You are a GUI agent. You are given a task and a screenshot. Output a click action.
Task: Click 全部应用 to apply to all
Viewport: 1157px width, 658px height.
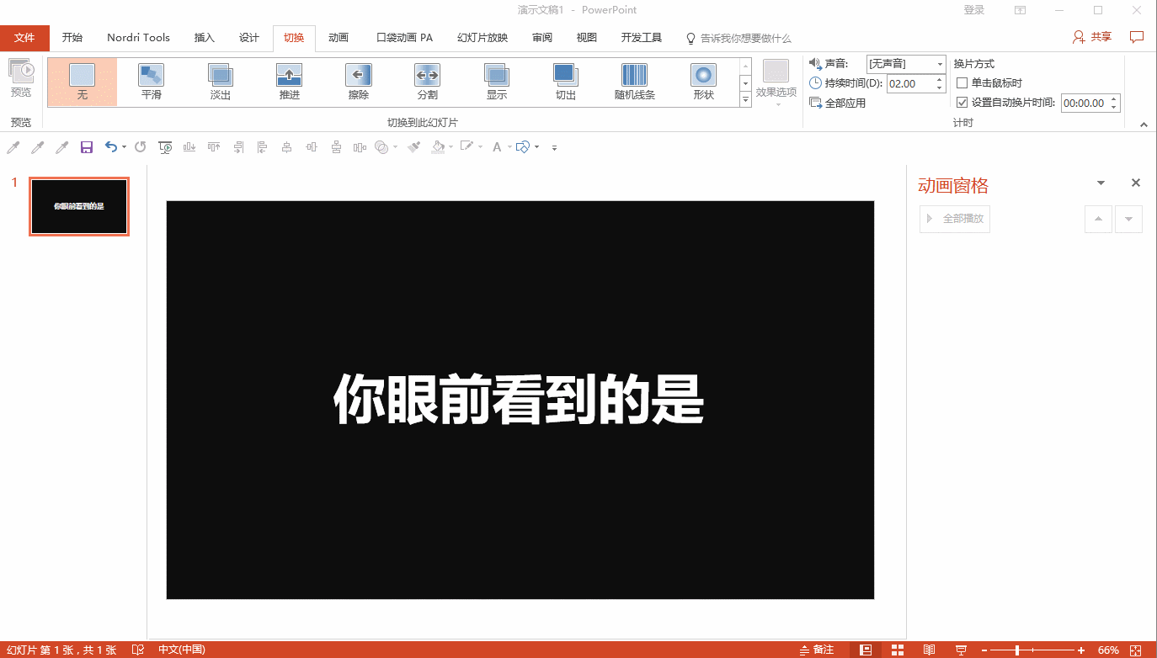click(838, 103)
